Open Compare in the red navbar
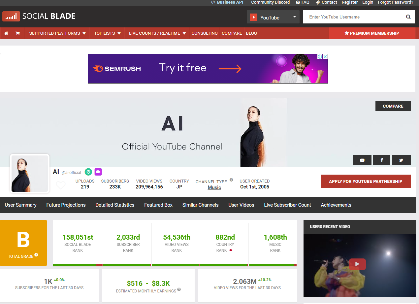 click(x=232, y=33)
